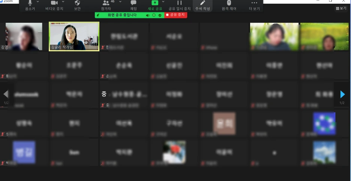Open 원격 제어 remote control
The height and width of the screenshot is (181, 351).
click(229, 6)
